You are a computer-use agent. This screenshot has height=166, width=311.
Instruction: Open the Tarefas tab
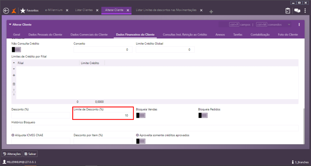click(x=238, y=34)
